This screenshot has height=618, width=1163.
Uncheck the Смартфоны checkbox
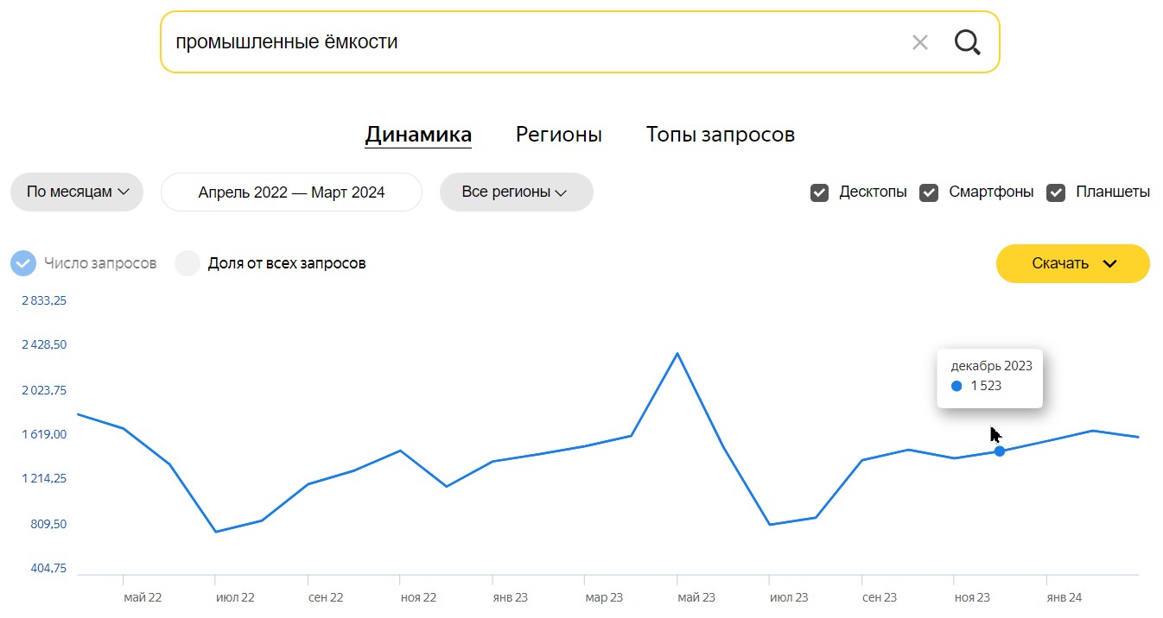click(929, 192)
